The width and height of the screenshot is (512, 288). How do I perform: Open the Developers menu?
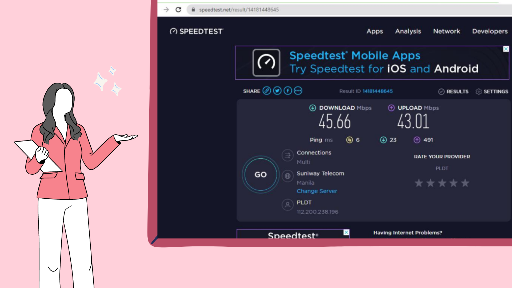[490, 31]
